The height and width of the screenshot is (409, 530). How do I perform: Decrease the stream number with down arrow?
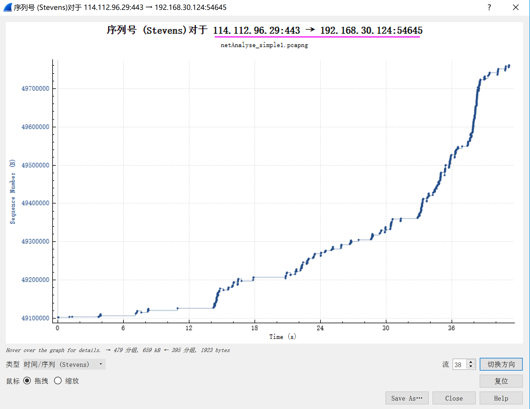[x=471, y=367]
